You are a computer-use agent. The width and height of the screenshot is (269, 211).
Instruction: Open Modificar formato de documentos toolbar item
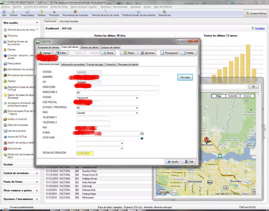coord(139,13)
